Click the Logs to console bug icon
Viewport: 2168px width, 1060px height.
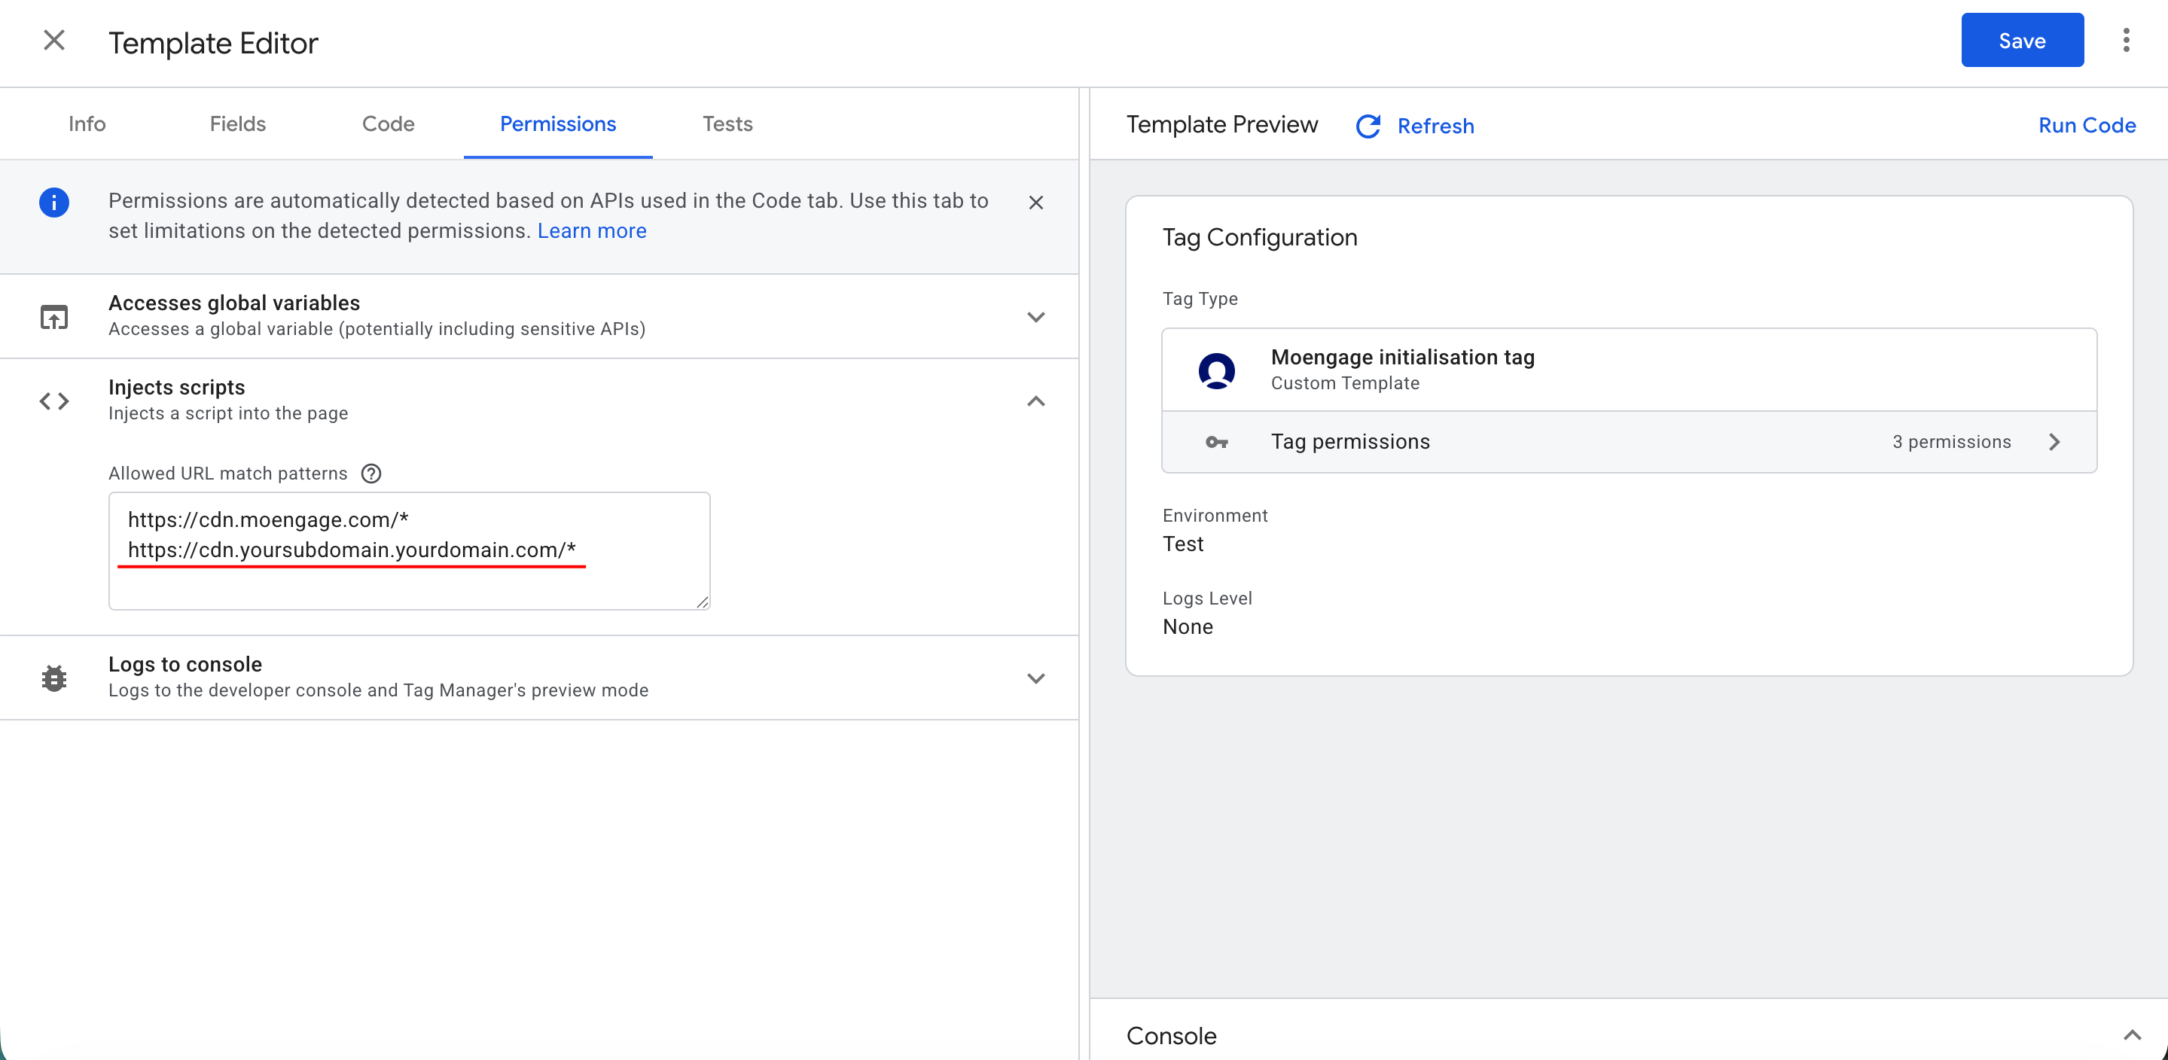coord(54,678)
